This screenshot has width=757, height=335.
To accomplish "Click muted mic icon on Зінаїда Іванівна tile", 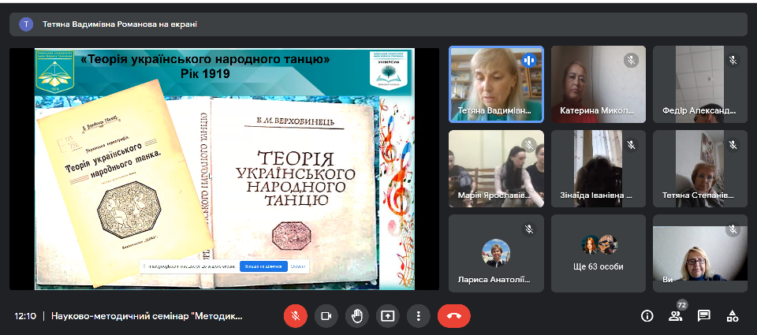I will point(631,145).
